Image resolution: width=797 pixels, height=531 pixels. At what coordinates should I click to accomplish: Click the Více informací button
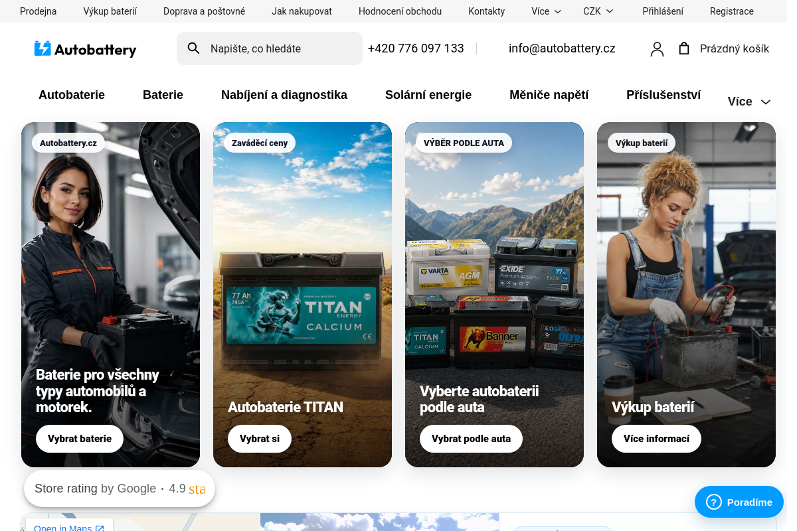[656, 439]
